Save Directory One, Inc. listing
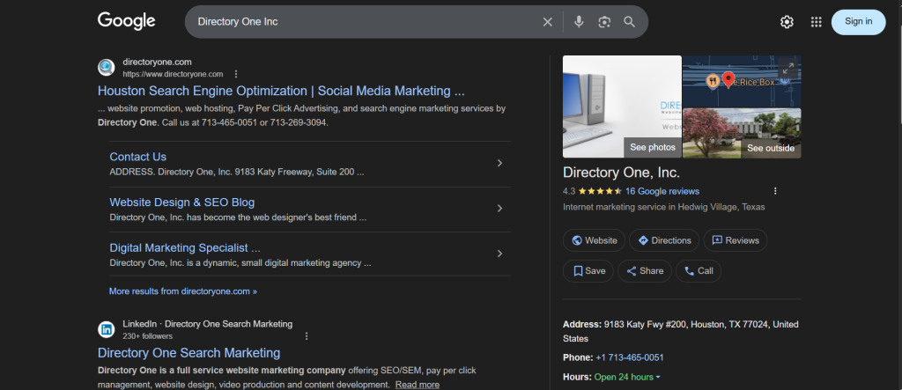 (588, 271)
